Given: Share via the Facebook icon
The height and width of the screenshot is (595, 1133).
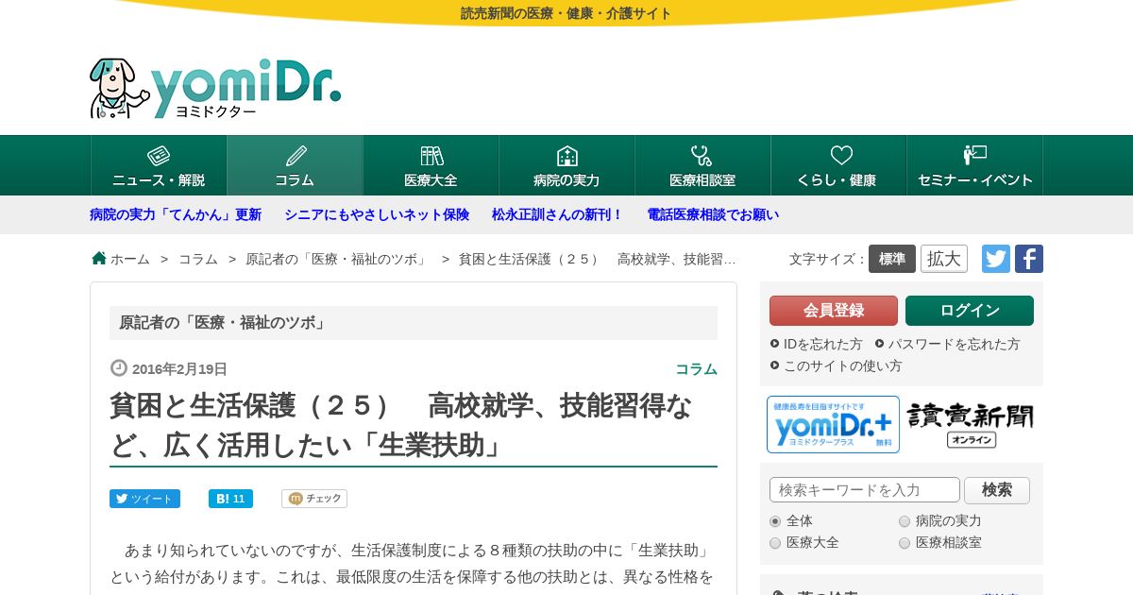Looking at the screenshot, I should click(1029, 259).
